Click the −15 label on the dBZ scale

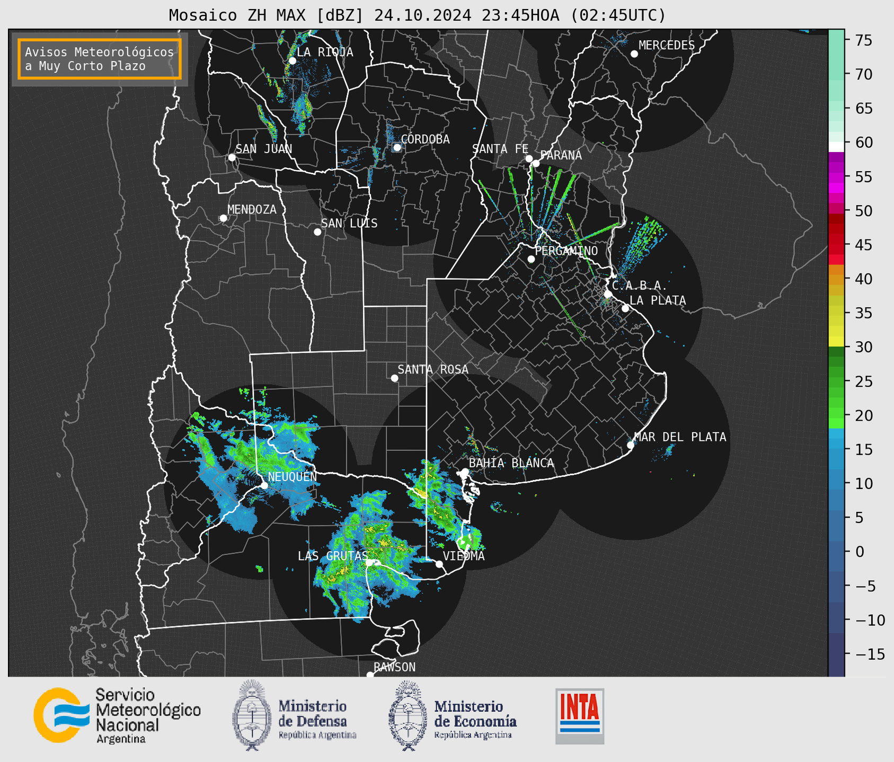870,654
